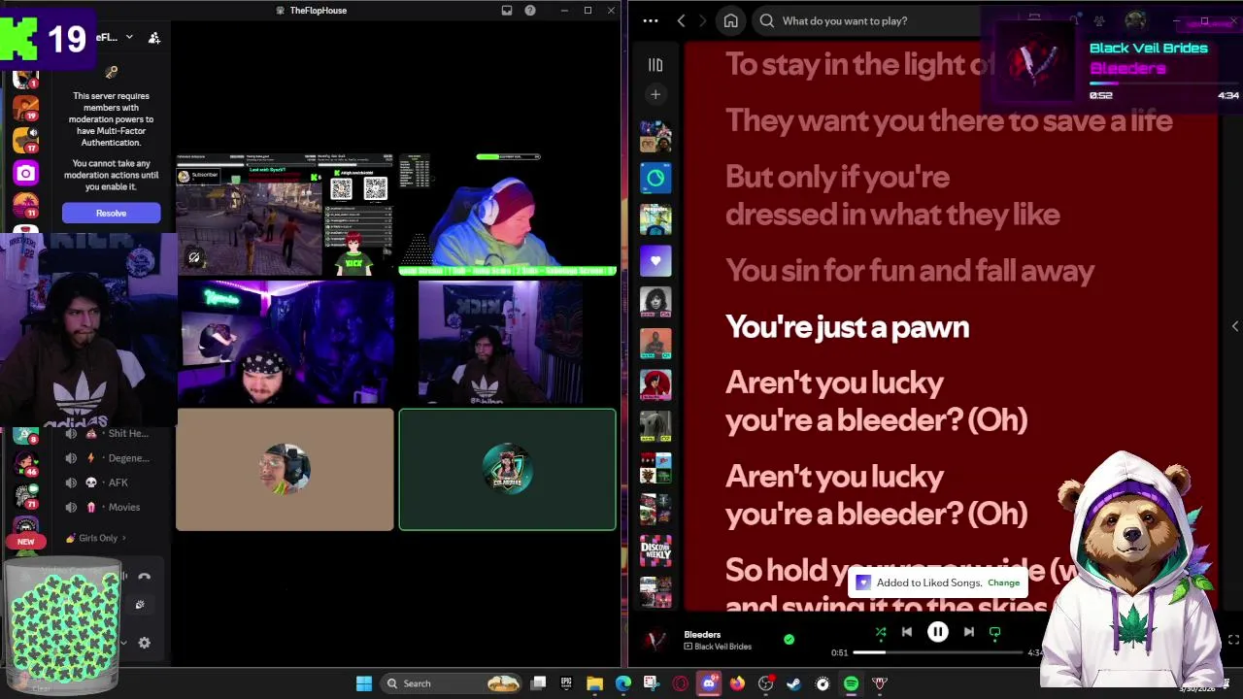Switch to Discord on the taskbar
This screenshot has width=1243, height=699.
click(x=709, y=683)
